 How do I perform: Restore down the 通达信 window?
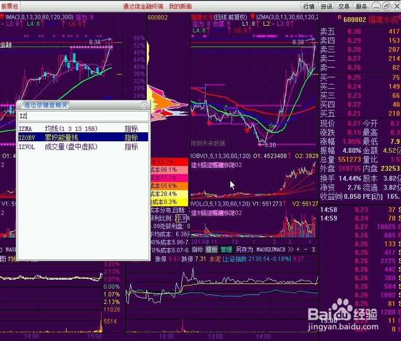[x=386, y=6]
